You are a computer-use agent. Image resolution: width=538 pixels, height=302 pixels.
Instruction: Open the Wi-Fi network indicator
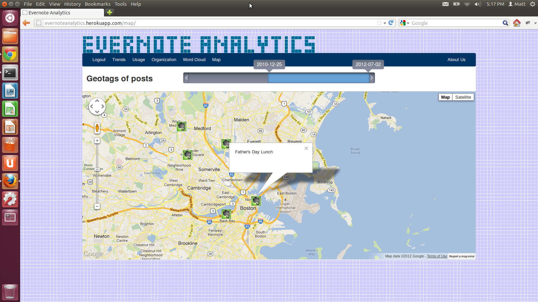click(467, 4)
